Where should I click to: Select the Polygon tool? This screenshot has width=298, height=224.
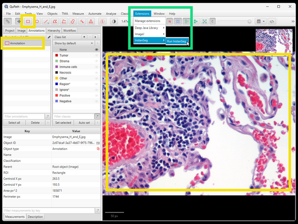click(x=55, y=21)
